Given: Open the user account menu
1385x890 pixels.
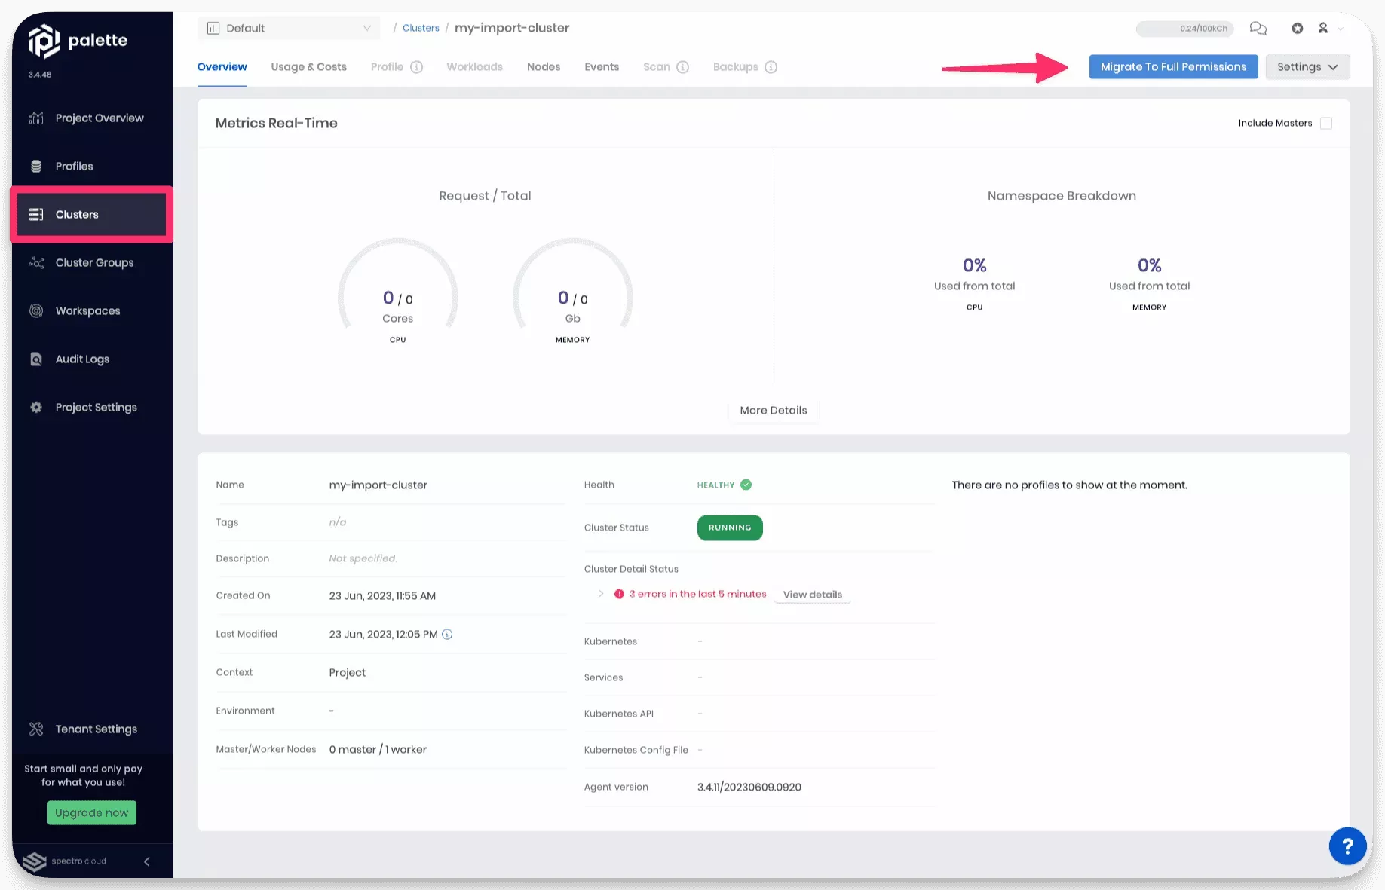Looking at the screenshot, I should 1323,28.
